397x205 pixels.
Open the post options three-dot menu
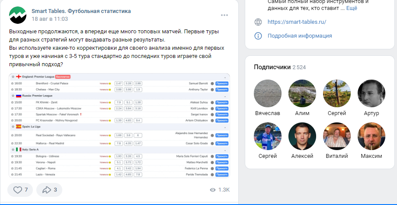tap(224, 15)
